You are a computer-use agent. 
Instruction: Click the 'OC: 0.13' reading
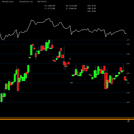click(x=92, y=6)
